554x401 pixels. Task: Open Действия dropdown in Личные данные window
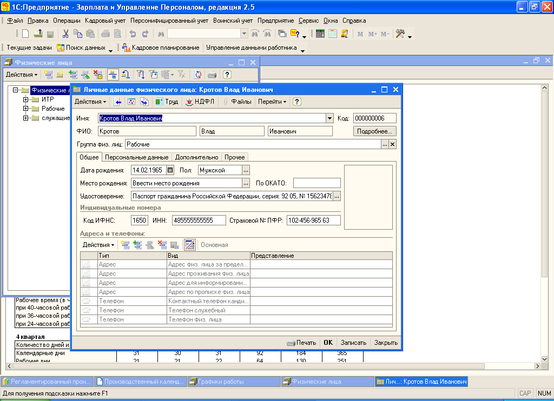click(x=90, y=102)
